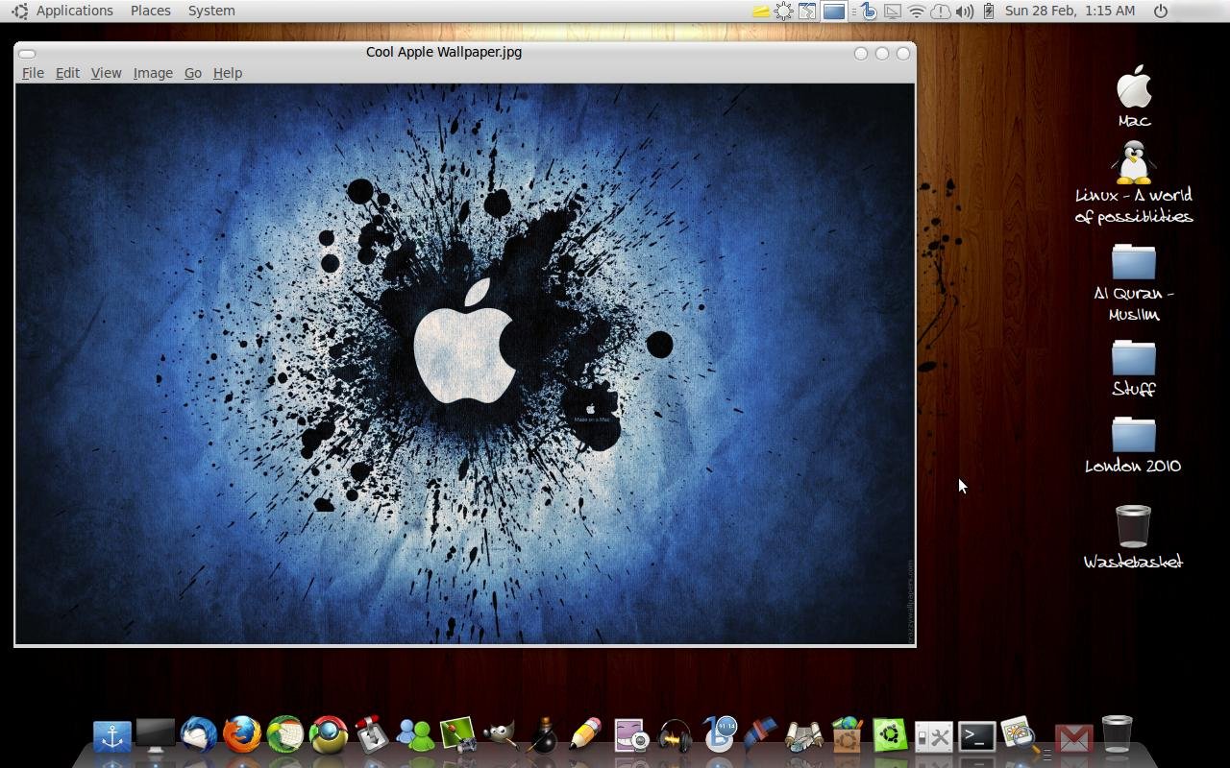Launch Chrome browser from dock
This screenshot has height=768, width=1230.
[x=329, y=735]
